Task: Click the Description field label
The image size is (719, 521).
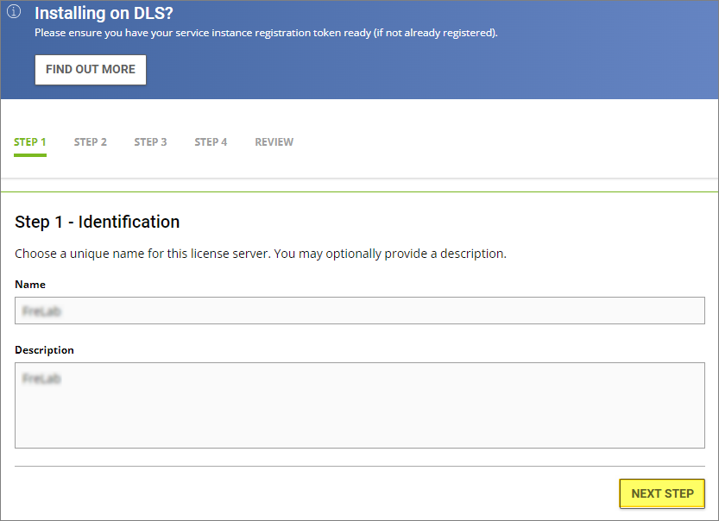Action: pos(45,350)
